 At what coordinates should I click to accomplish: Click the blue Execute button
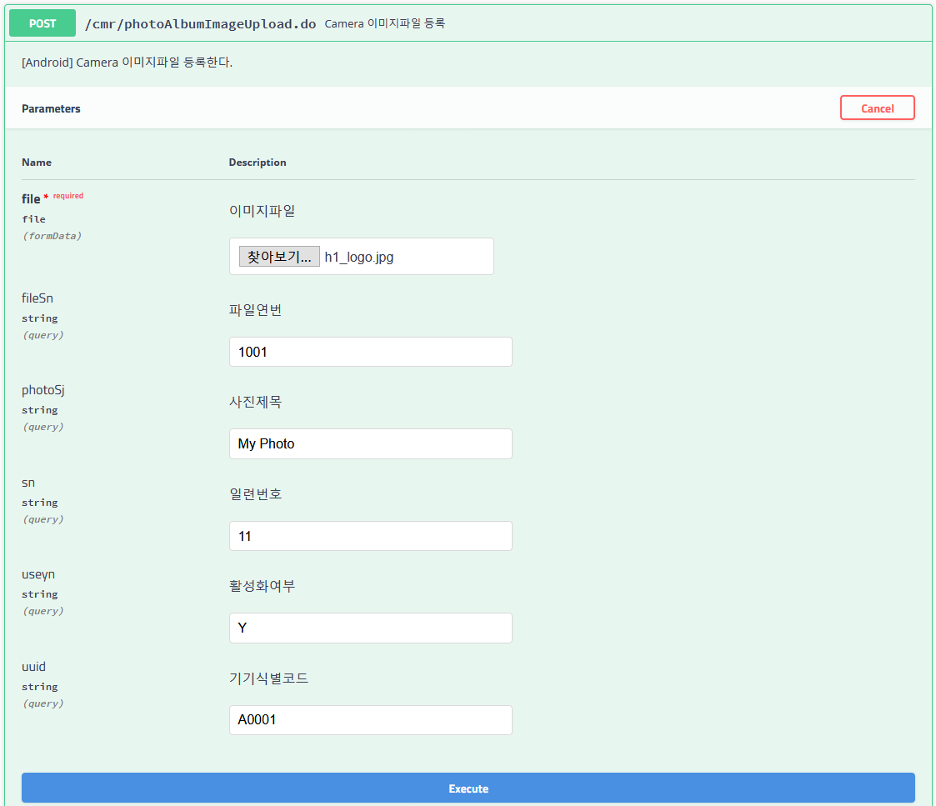coord(468,788)
